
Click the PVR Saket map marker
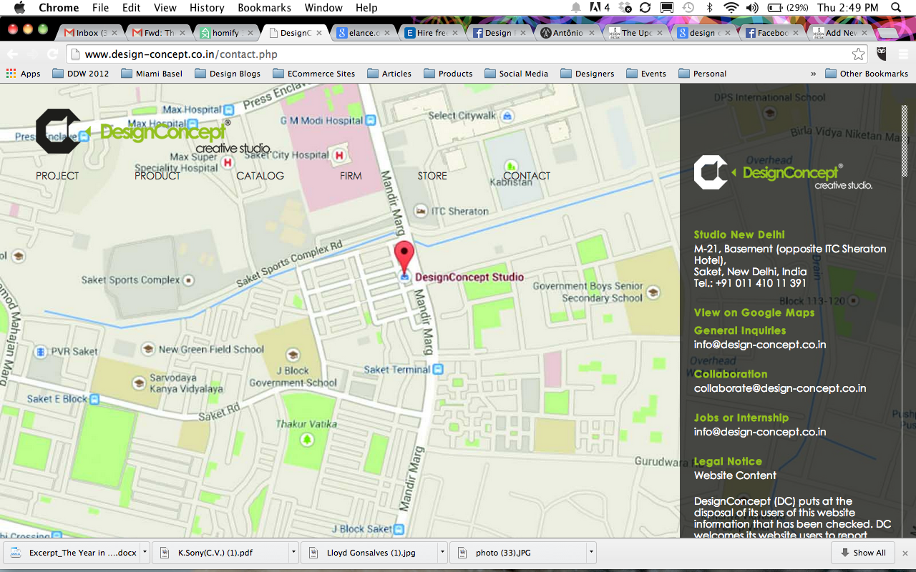(x=42, y=351)
